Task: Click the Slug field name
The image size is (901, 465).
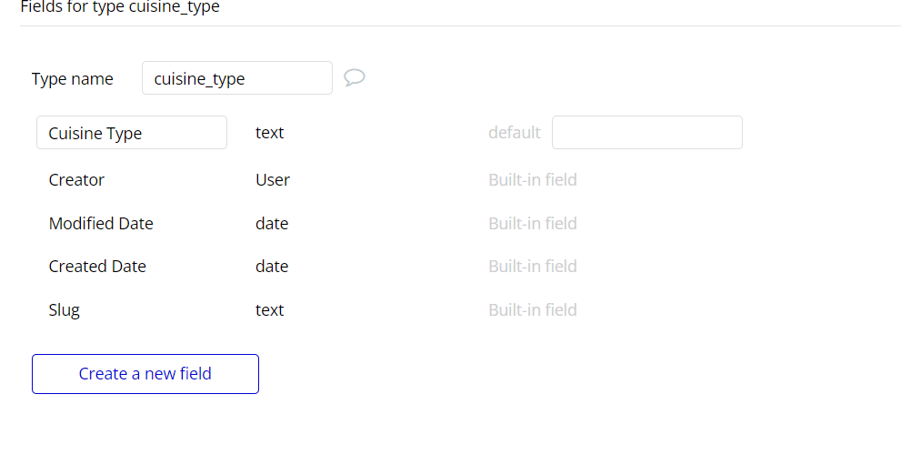Action: coord(65,310)
